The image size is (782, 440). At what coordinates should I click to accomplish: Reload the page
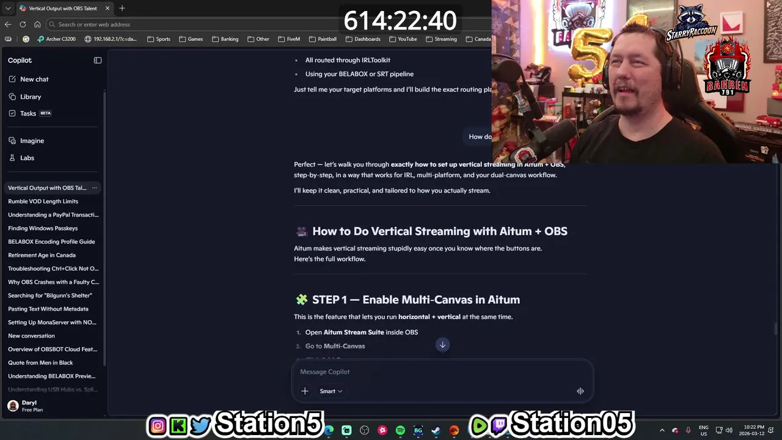[23, 24]
